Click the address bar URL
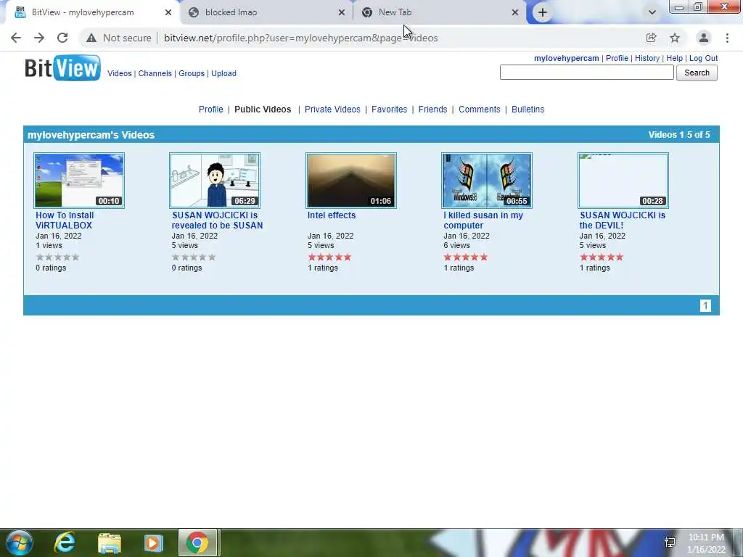Image resolution: width=743 pixels, height=557 pixels. point(301,38)
